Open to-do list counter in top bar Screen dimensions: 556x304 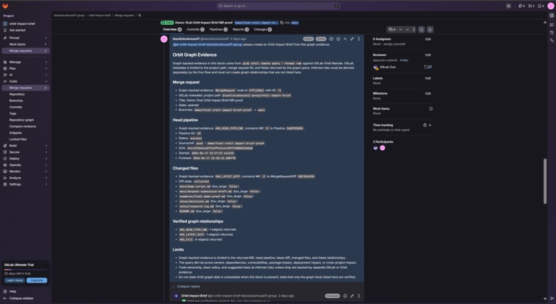click(x=541, y=6)
